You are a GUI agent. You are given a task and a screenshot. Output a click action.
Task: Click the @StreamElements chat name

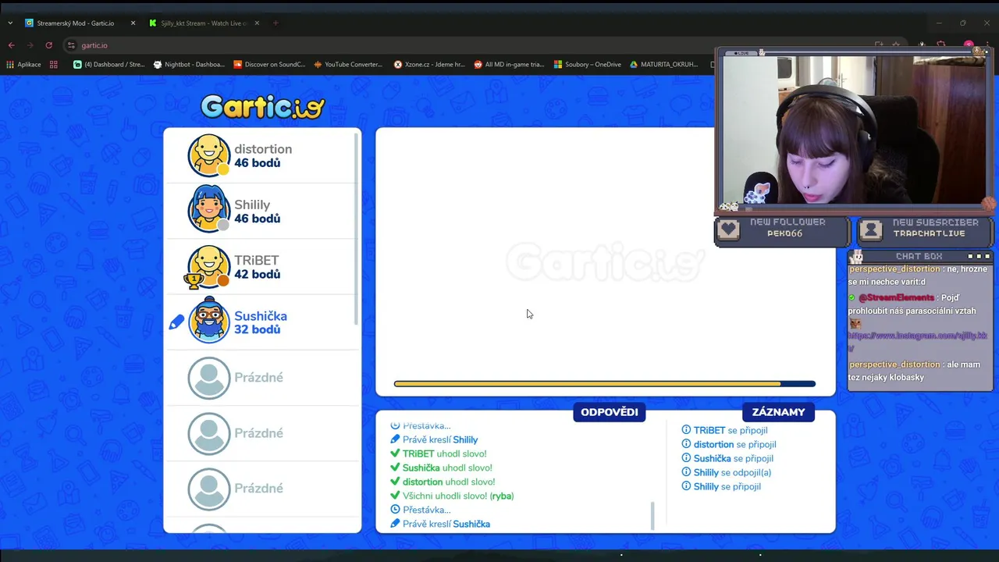coord(896,297)
